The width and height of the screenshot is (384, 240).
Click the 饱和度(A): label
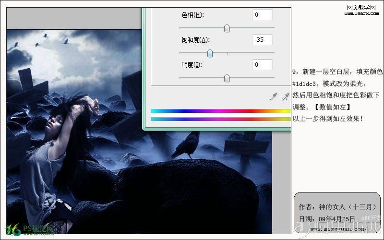[195, 40]
